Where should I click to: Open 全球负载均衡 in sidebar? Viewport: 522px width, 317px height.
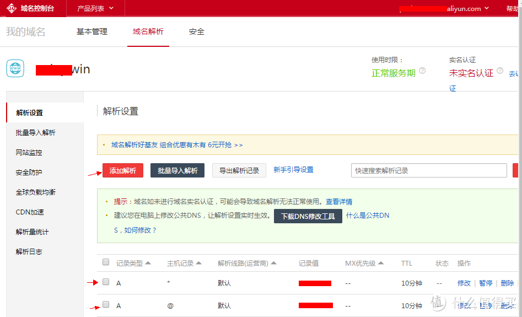(x=36, y=192)
